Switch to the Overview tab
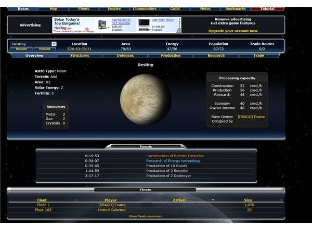The height and width of the screenshot is (226, 312). click(34, 56)
